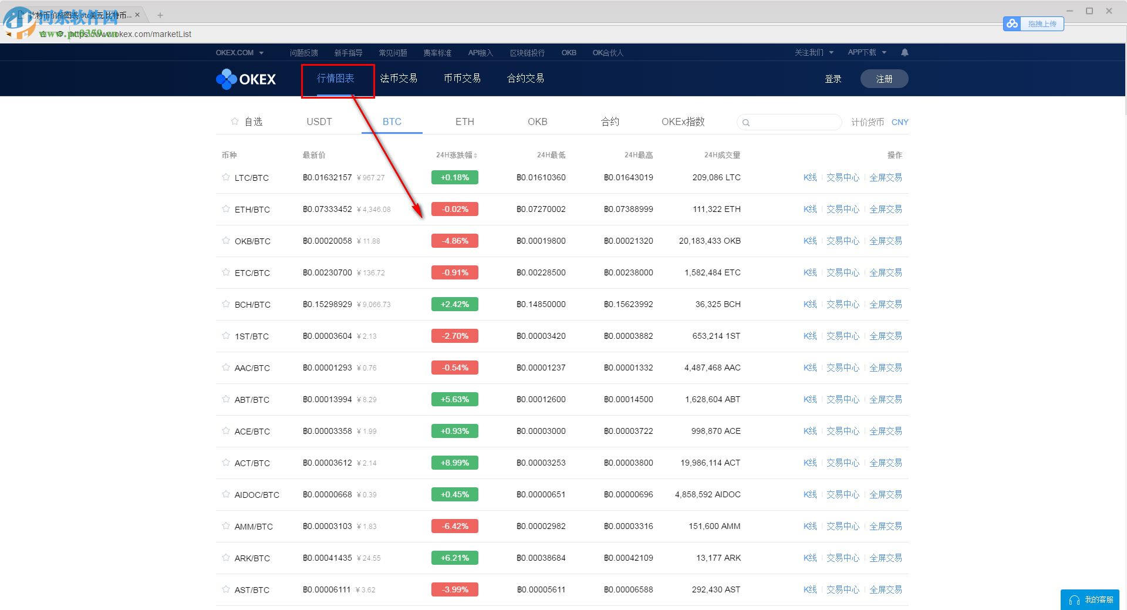Switch to the USDT tab
Viewport: 1127px width, 610px height.
point(319,122)
